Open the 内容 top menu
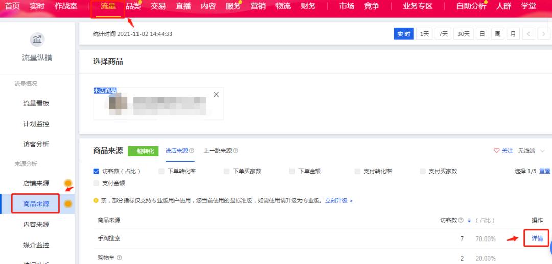Viewport: 552px width, 264px height. point(208,6)
